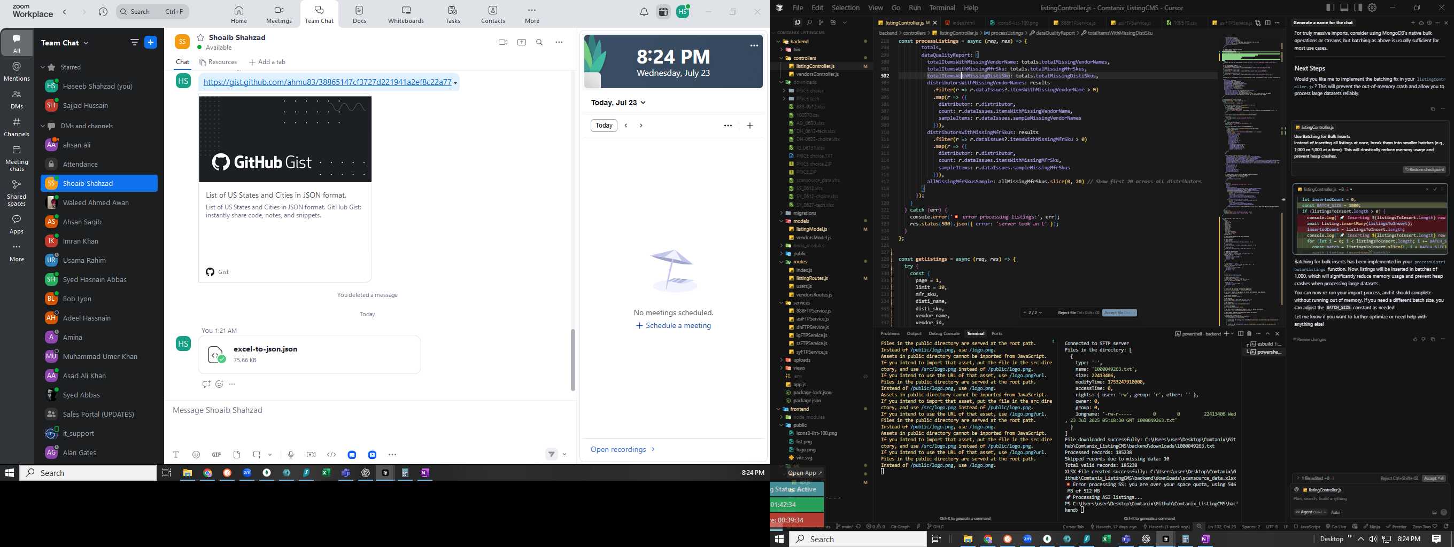Maximize the Cursor terminal panel size
This screenshot has height=547, width=1454.
coord(1267,334)
